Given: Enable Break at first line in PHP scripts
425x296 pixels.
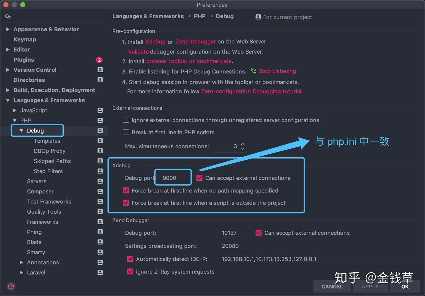Looking at the screenshot, I should pyautogui.click(x=126, y=132).
